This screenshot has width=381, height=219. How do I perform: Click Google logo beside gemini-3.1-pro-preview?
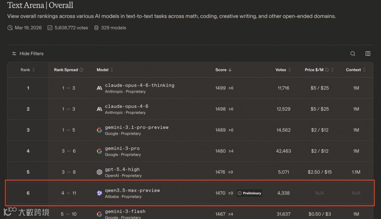pyautogui.click(x=99, y=130)
